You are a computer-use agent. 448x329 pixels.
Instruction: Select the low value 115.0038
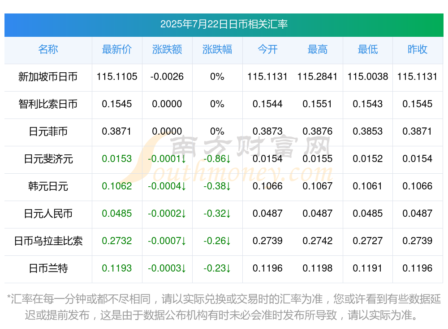click(368, 76)
